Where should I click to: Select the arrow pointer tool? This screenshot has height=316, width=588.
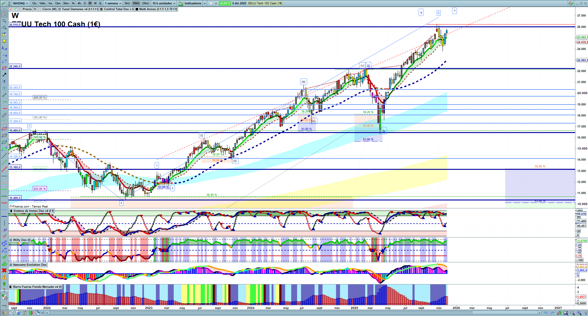(x=4, y=14)
